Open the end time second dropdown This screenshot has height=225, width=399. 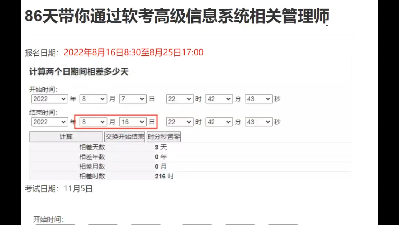click(x=258, y=122)
